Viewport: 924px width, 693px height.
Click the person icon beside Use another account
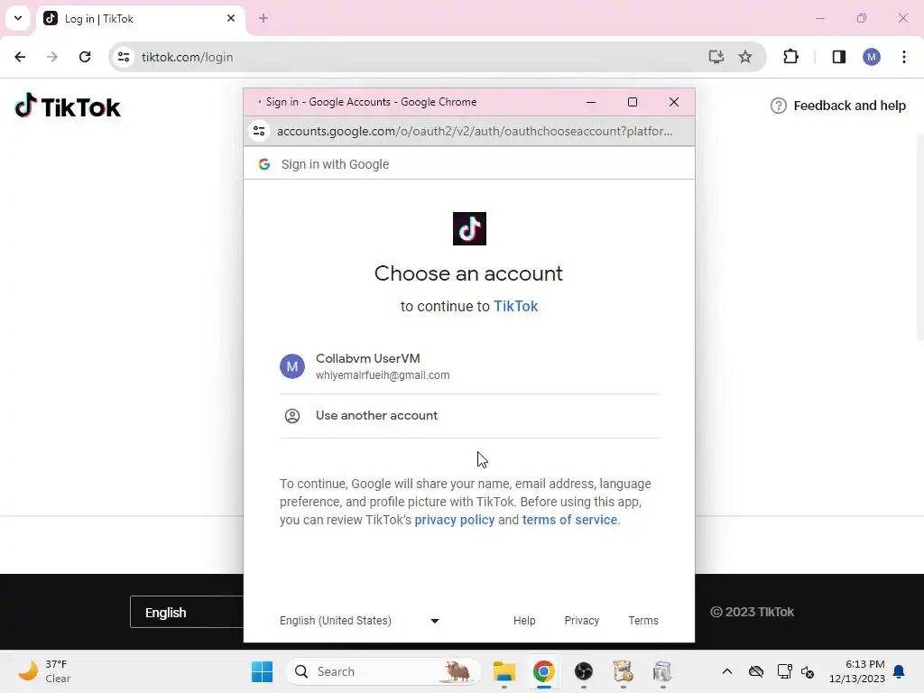click(x=292, y=415)
